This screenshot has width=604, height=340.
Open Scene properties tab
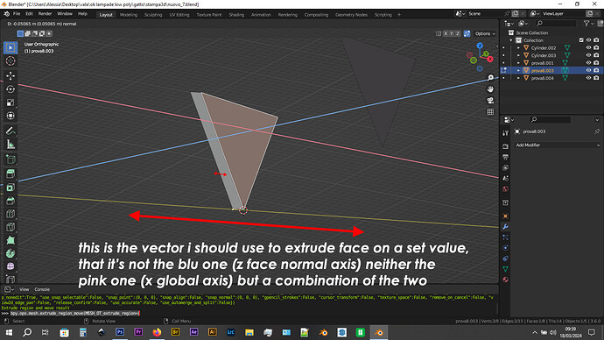(505, 178)
